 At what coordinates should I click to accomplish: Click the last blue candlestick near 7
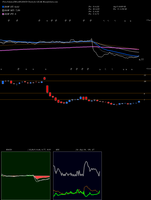coord(139,102)
